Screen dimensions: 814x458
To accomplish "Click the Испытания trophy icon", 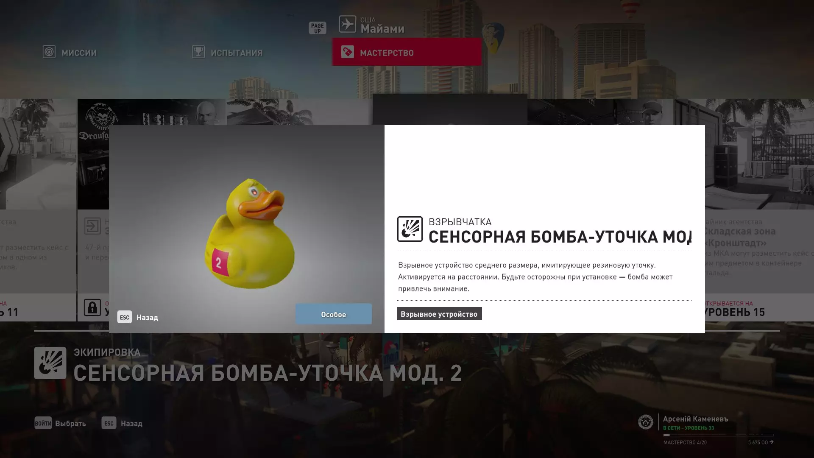I will coord(198,52).
